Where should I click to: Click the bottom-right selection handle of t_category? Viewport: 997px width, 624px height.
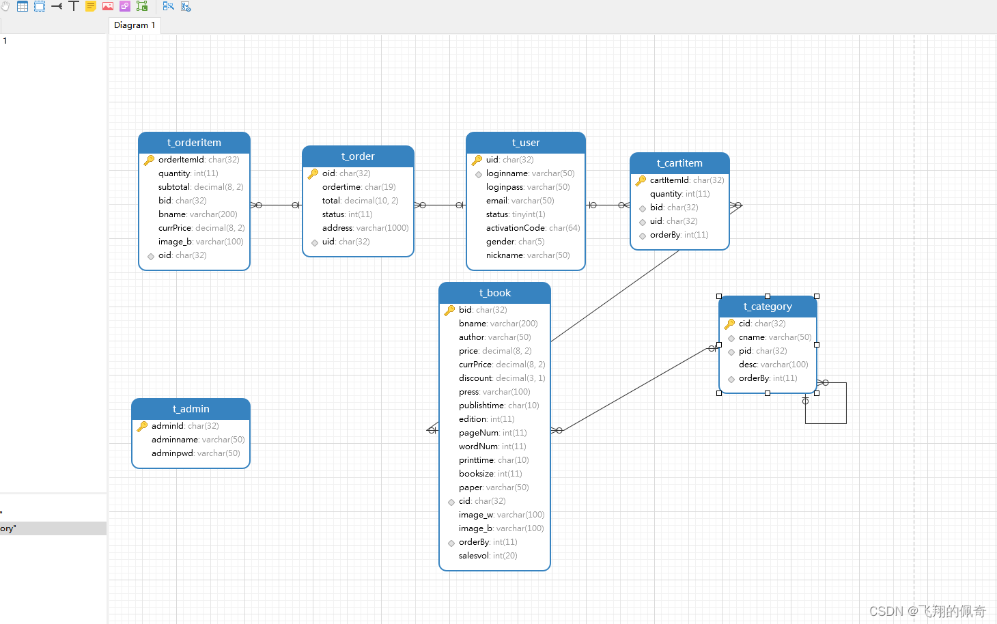[x=817, y=393]
